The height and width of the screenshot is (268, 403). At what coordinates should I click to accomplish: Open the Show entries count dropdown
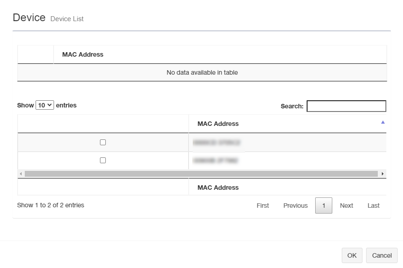45,105
